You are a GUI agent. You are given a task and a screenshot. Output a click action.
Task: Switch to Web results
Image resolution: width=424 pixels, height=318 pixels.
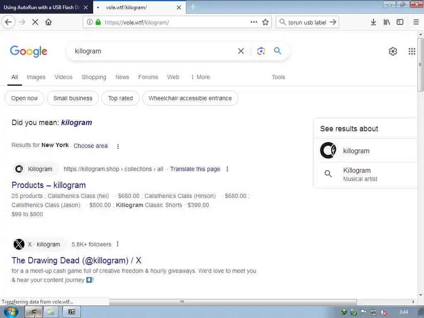click(x=173, y=77)
